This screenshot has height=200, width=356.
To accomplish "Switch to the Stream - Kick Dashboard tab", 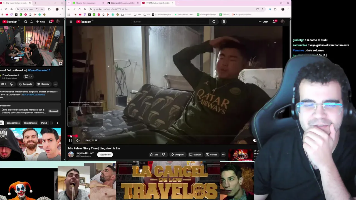I will point(88,3).
